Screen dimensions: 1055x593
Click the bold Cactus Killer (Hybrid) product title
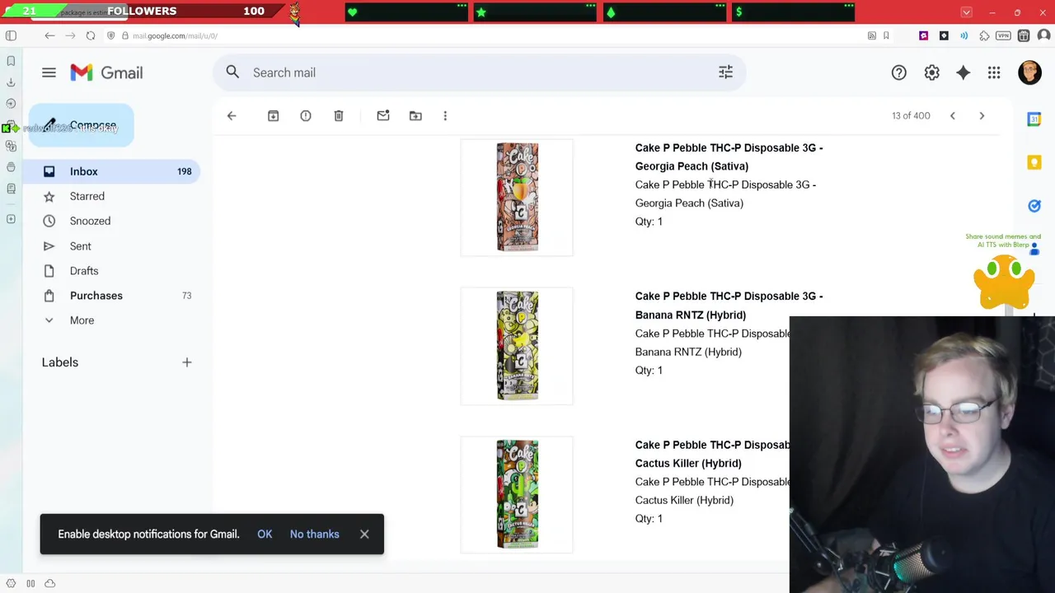click(x=712, y=454)
